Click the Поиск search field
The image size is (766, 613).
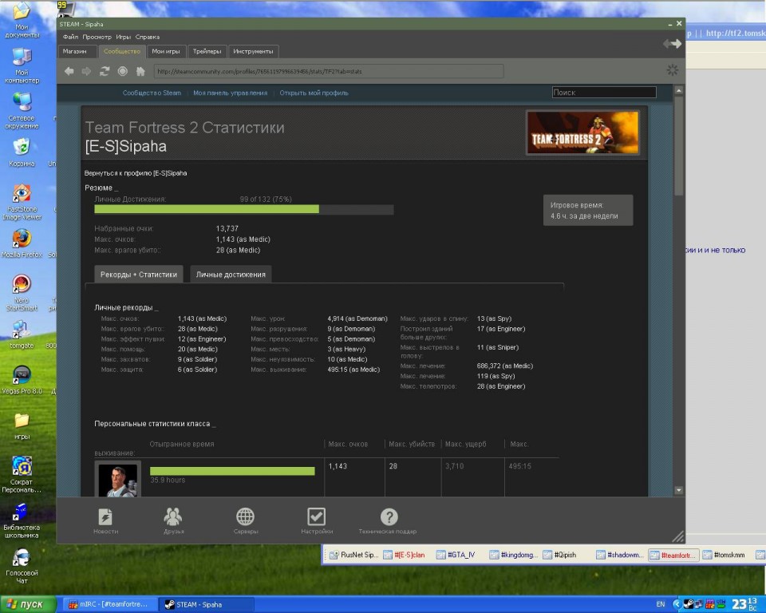604,93
